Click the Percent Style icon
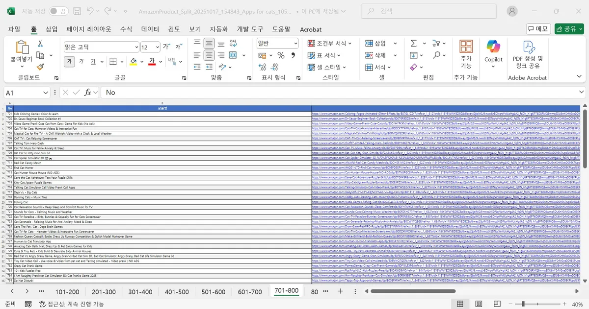 click(x=281, y=55)
